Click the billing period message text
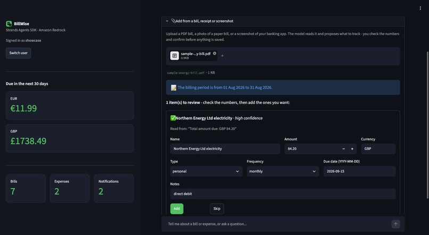This screenshot has height=235, width=429. pyautogui.click(x=225, y=87)
